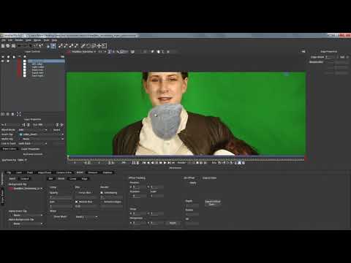
Task: Open the Edit menu
Action: (10, 40)
